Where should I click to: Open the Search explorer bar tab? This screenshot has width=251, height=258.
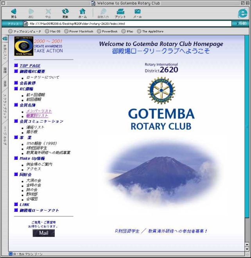pyautogui.click(x=5, y=84)
